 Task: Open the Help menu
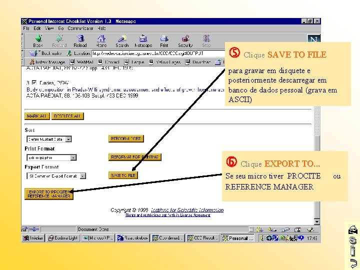click(x=101, y=28)
